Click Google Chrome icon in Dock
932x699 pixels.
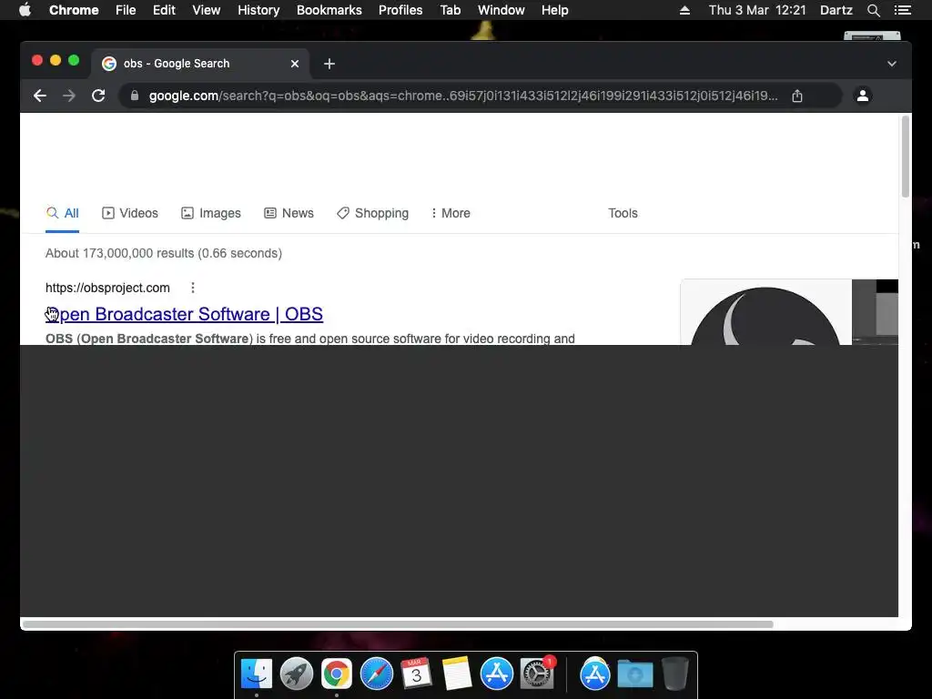tap(337, 674)
